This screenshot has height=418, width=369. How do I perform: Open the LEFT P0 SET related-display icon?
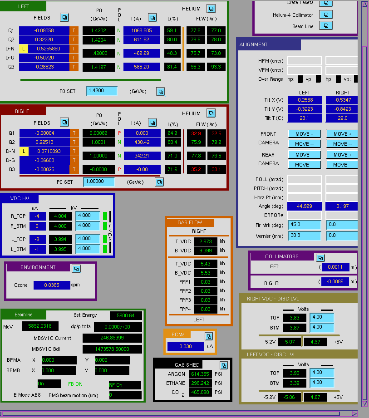(x=161, y=92)
